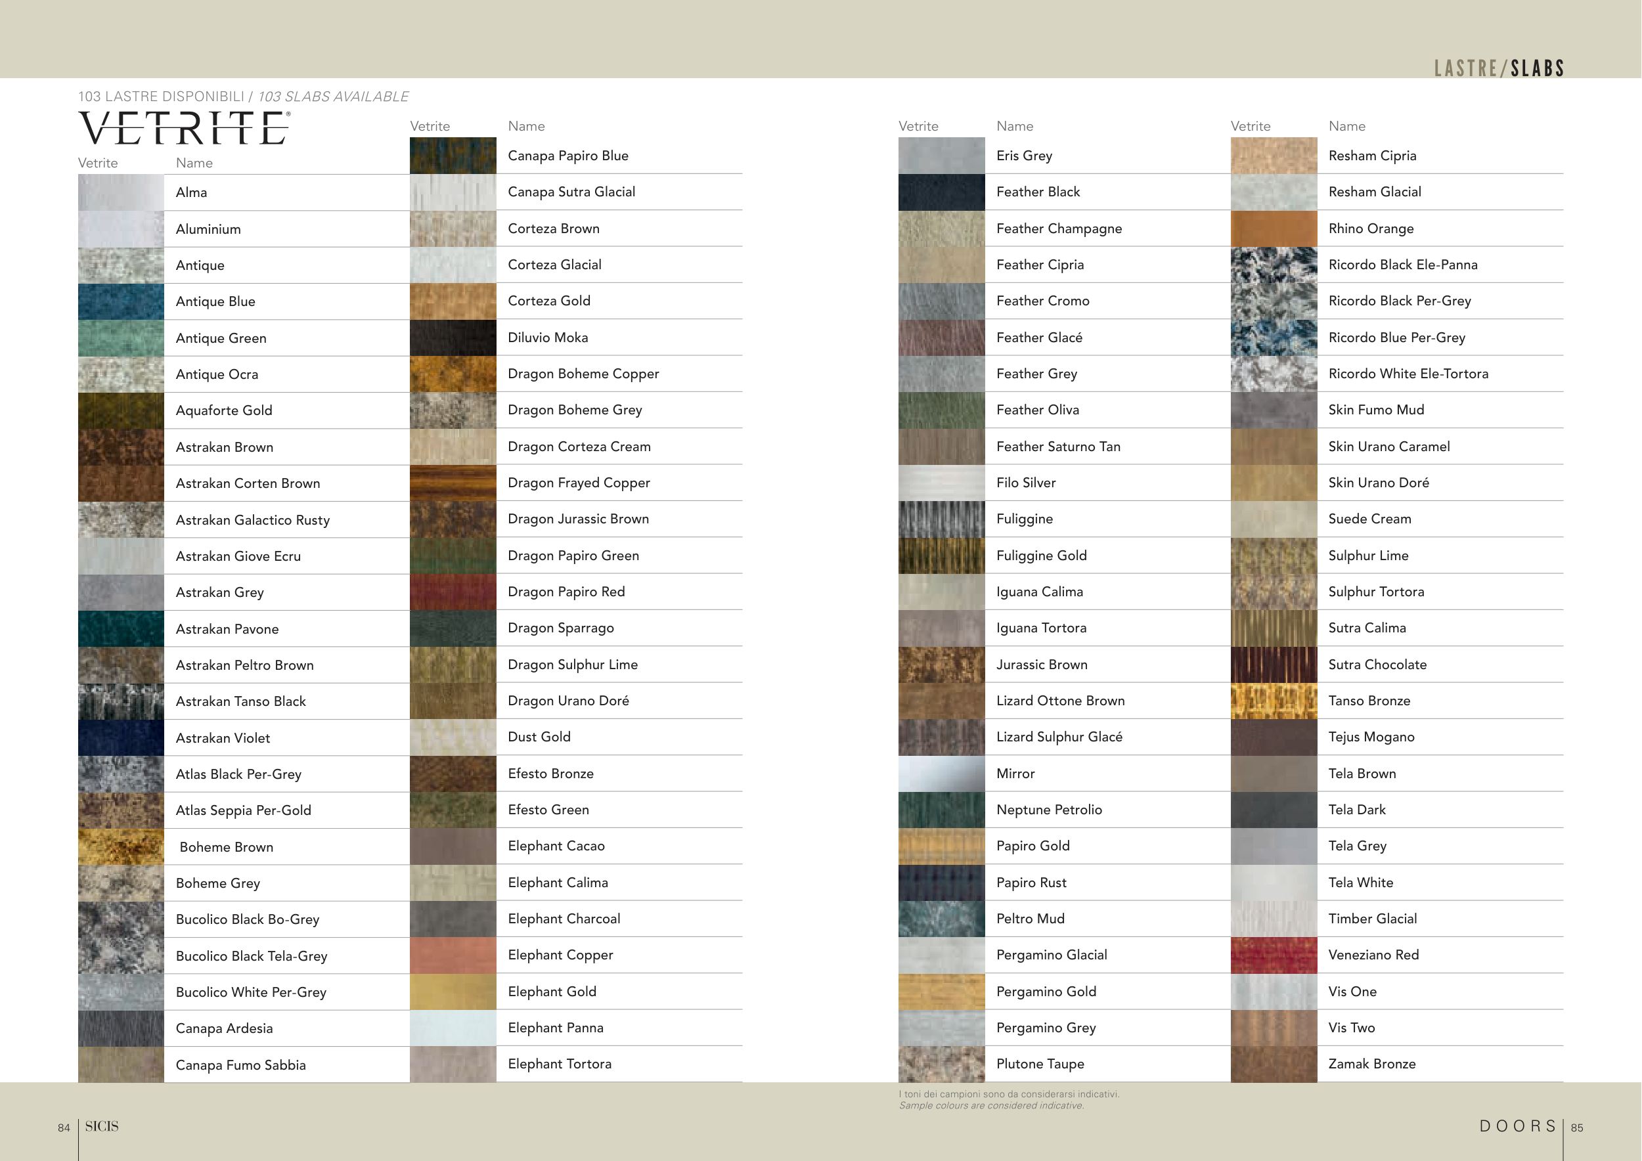Click the LASTRE/SLABS header title

(x=1499, y=68)
